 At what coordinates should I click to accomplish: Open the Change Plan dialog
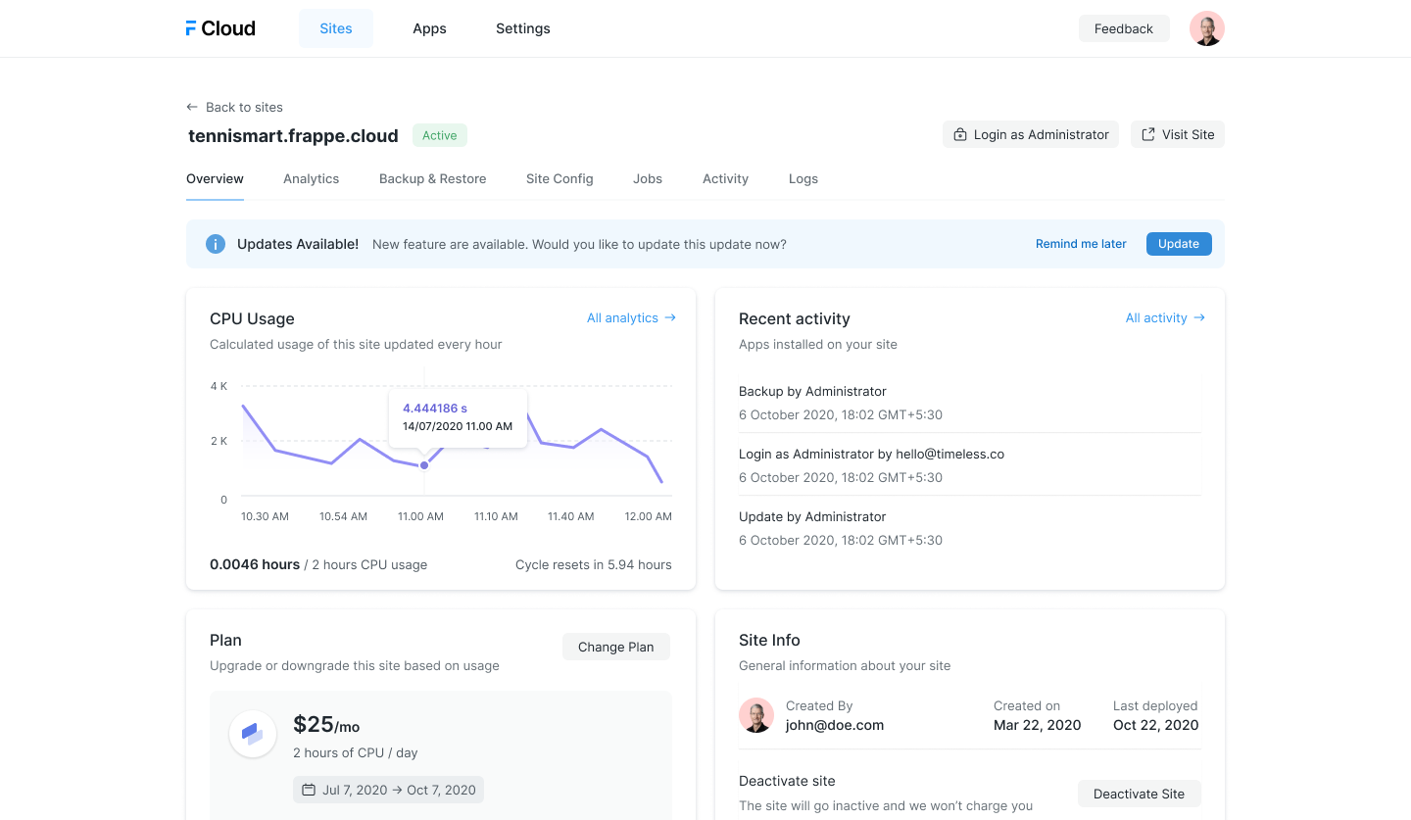[x=615, y=647]
